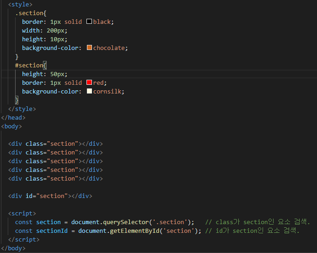This screenshot has width=317, height=253.
Task: Click the closing </script> tag
Action: (x=24, y=240)
